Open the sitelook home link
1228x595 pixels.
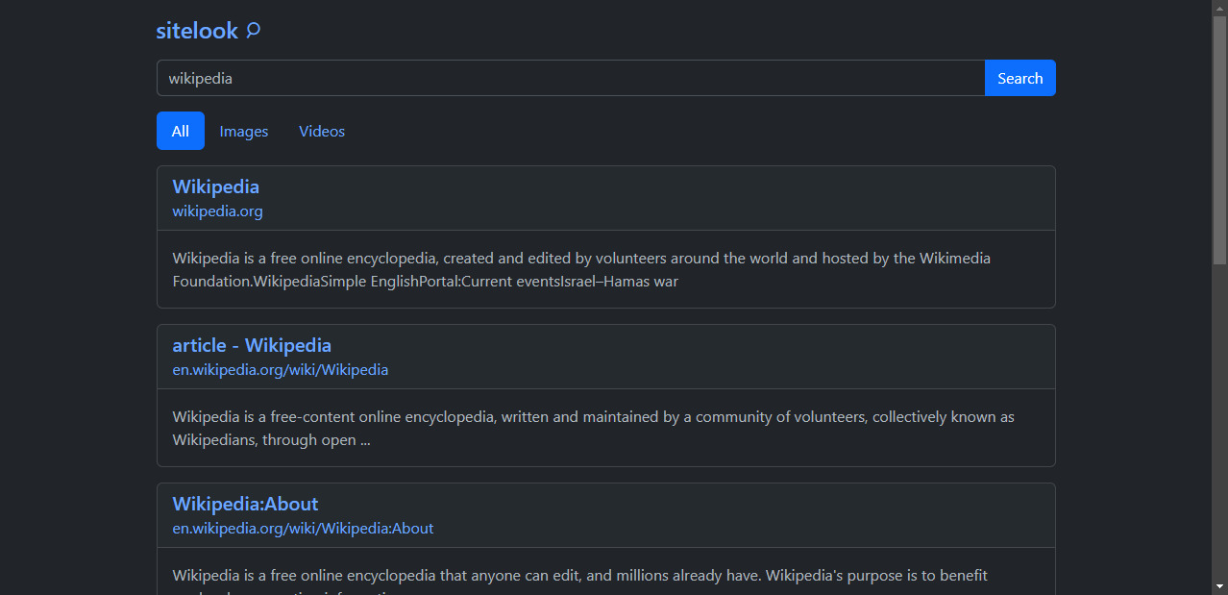tap(209, 31)
